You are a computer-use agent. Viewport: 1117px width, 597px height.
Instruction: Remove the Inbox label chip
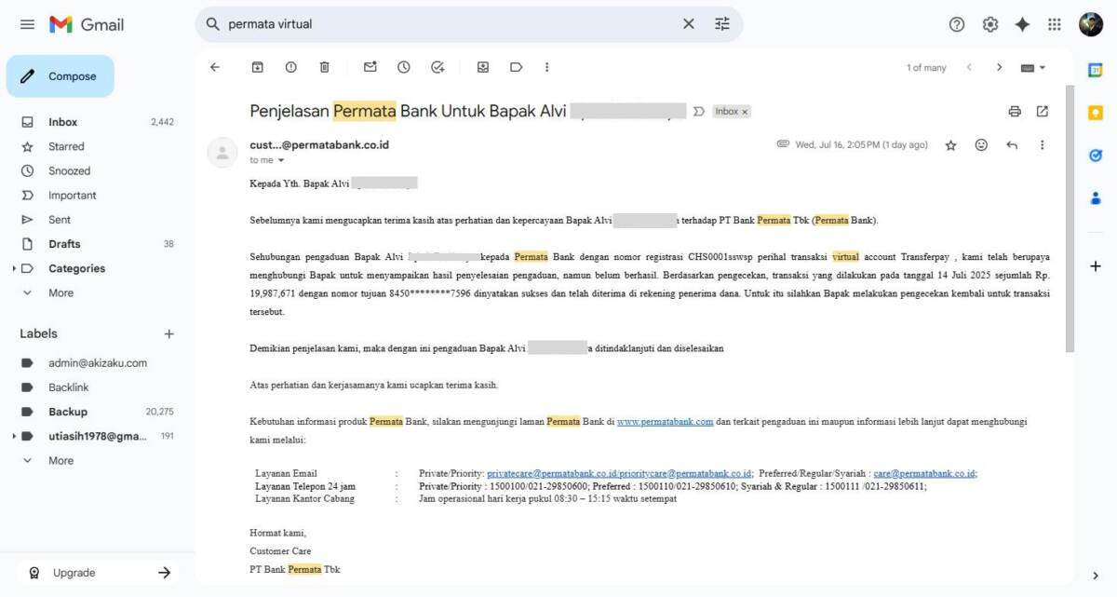point(745,112)
